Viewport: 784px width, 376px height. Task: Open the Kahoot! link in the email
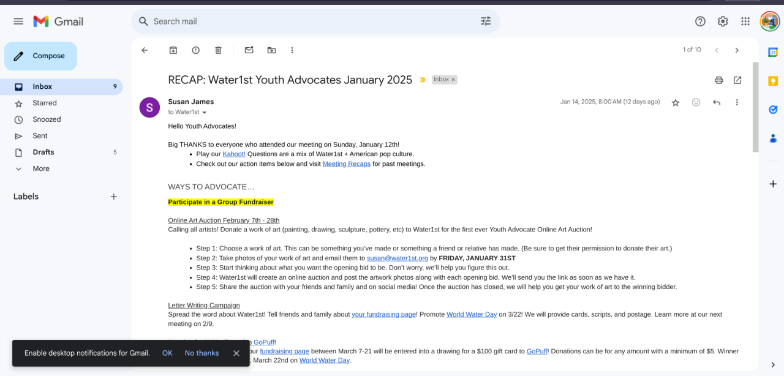pyautogui.click(x=234, y=154)
